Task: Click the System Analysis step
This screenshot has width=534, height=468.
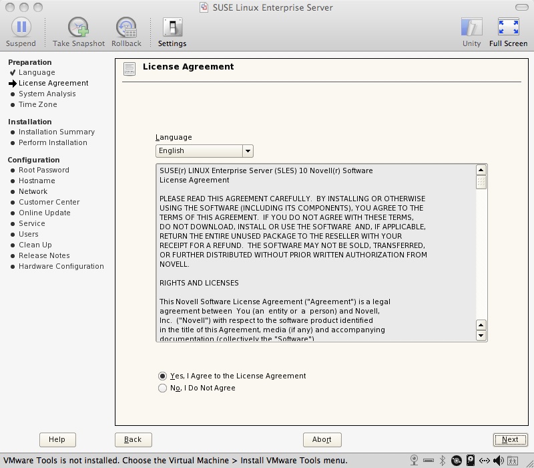Action: (47, 94)
